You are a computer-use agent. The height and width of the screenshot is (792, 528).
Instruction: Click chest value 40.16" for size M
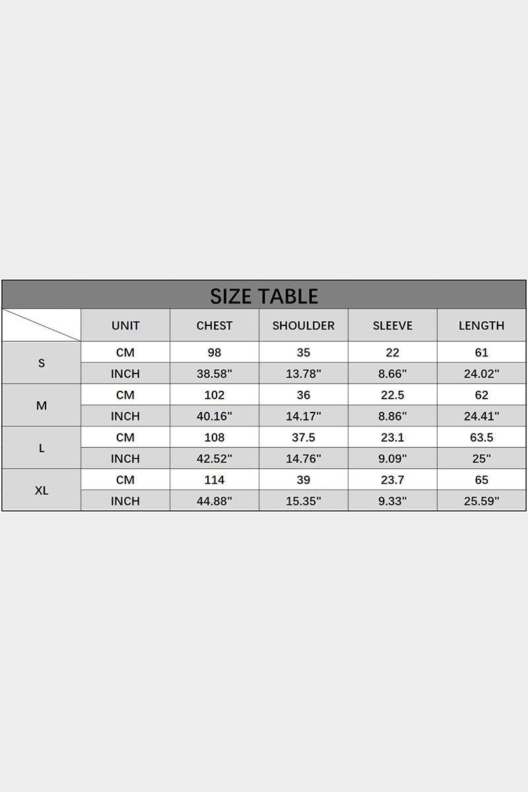pos(214,416)
